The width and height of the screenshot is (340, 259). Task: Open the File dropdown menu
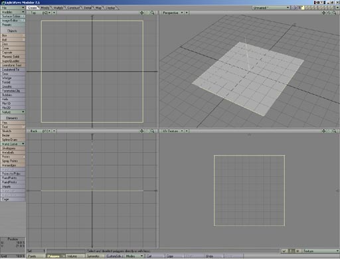(x=13, y=8)
